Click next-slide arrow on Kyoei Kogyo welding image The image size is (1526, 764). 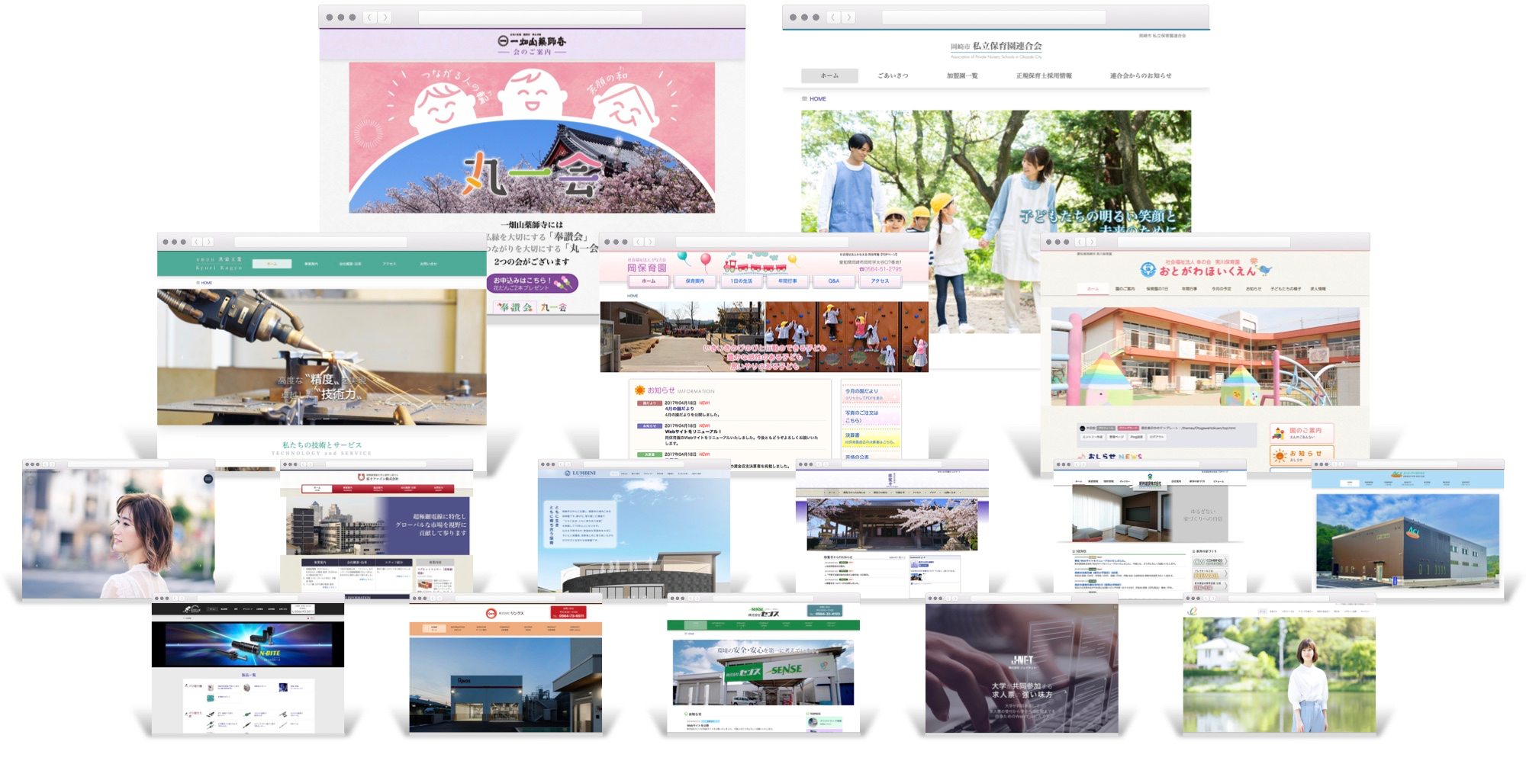(462, 357)
